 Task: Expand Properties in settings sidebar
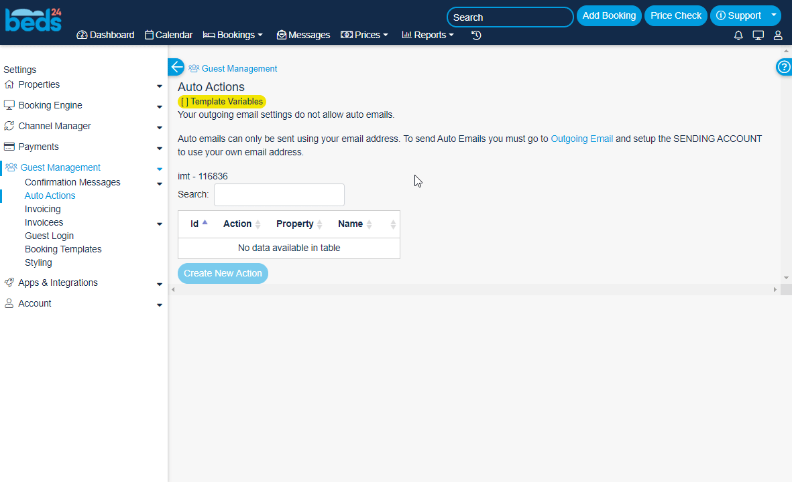click(x=160, y=86)
